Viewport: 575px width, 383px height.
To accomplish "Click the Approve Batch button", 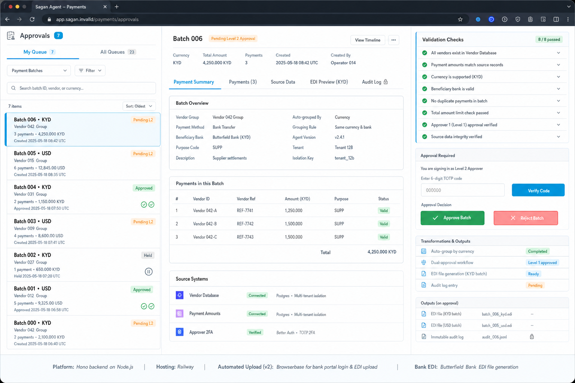I will pyautogui.click(x=453, y=218).
